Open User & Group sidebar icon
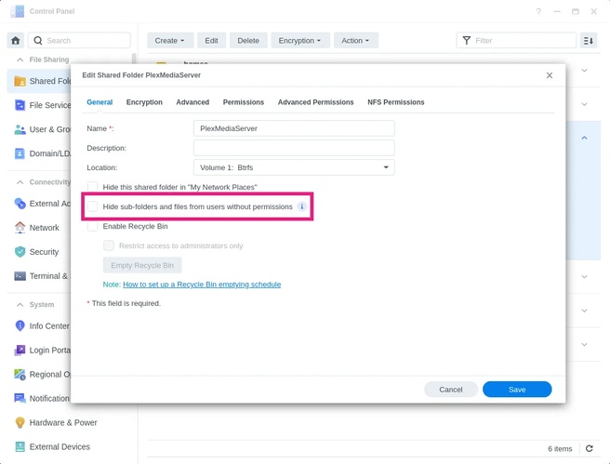Screen dimensions: 610x464 tap(20, 129)
